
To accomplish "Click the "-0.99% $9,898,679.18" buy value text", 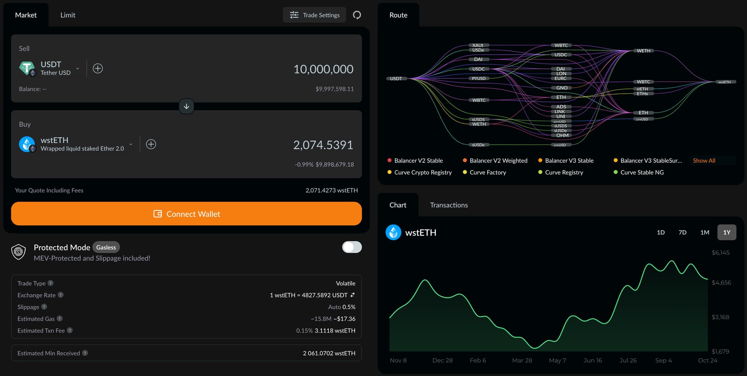I will [324, 165].
